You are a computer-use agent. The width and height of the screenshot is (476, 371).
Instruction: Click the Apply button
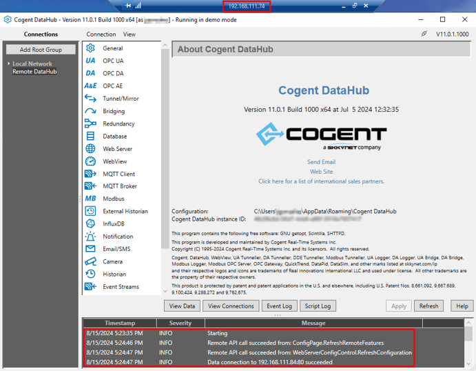tap(399, 306)
